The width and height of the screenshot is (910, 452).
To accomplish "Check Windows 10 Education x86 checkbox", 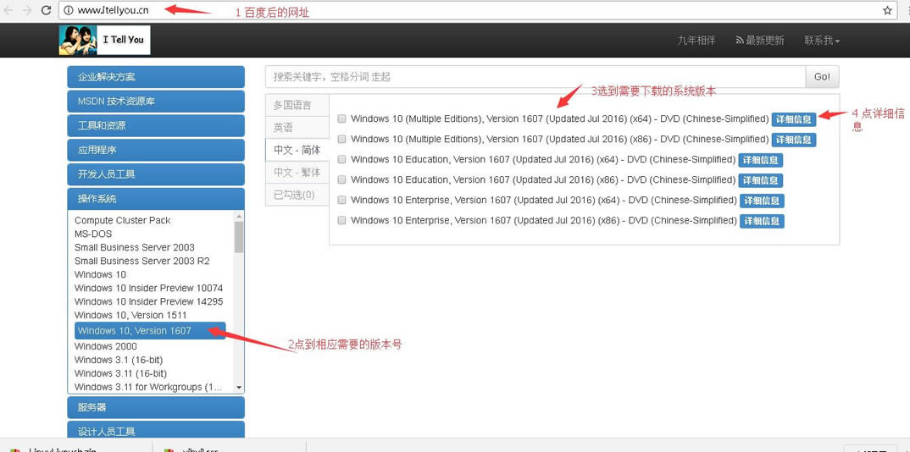I will point(341,179).
